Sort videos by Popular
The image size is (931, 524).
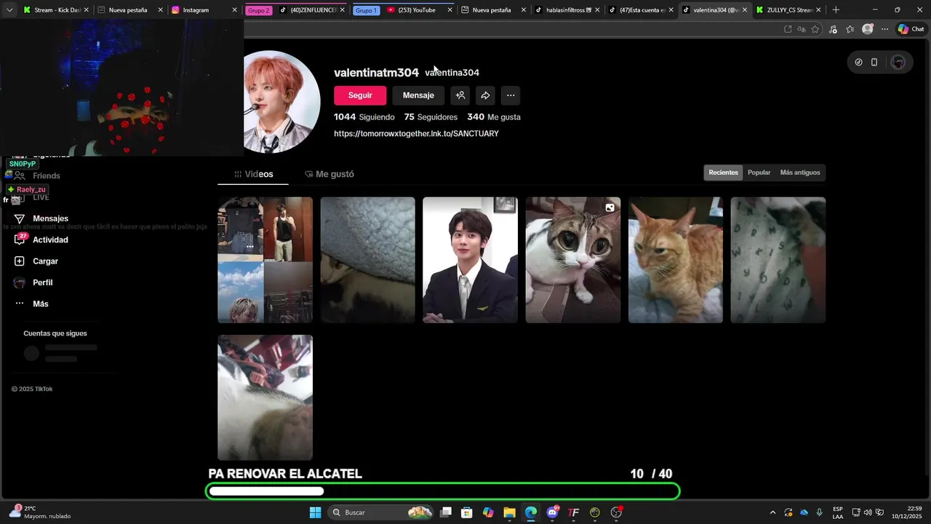click(x=759, y=172)
